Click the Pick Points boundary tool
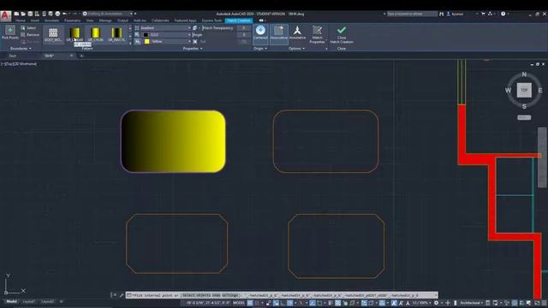 click(x=10, y=33)
